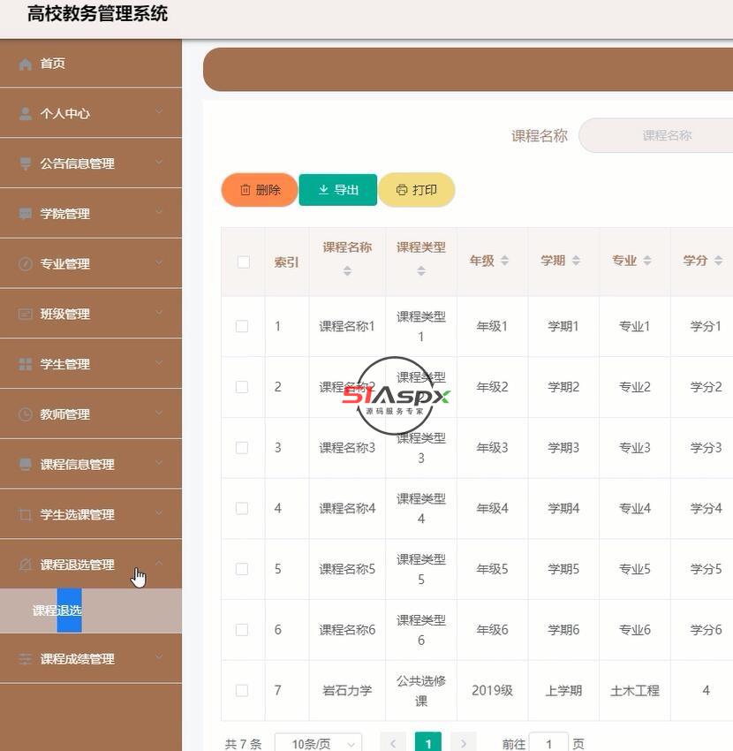Click the 土木工程 cell
Screen dimensions: 733x751
click(x=635, y=691)
